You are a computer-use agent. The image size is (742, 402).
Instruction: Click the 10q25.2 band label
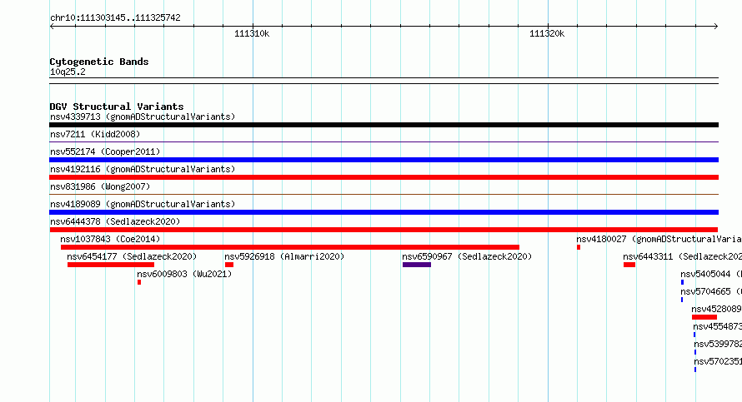pos(68,72)
